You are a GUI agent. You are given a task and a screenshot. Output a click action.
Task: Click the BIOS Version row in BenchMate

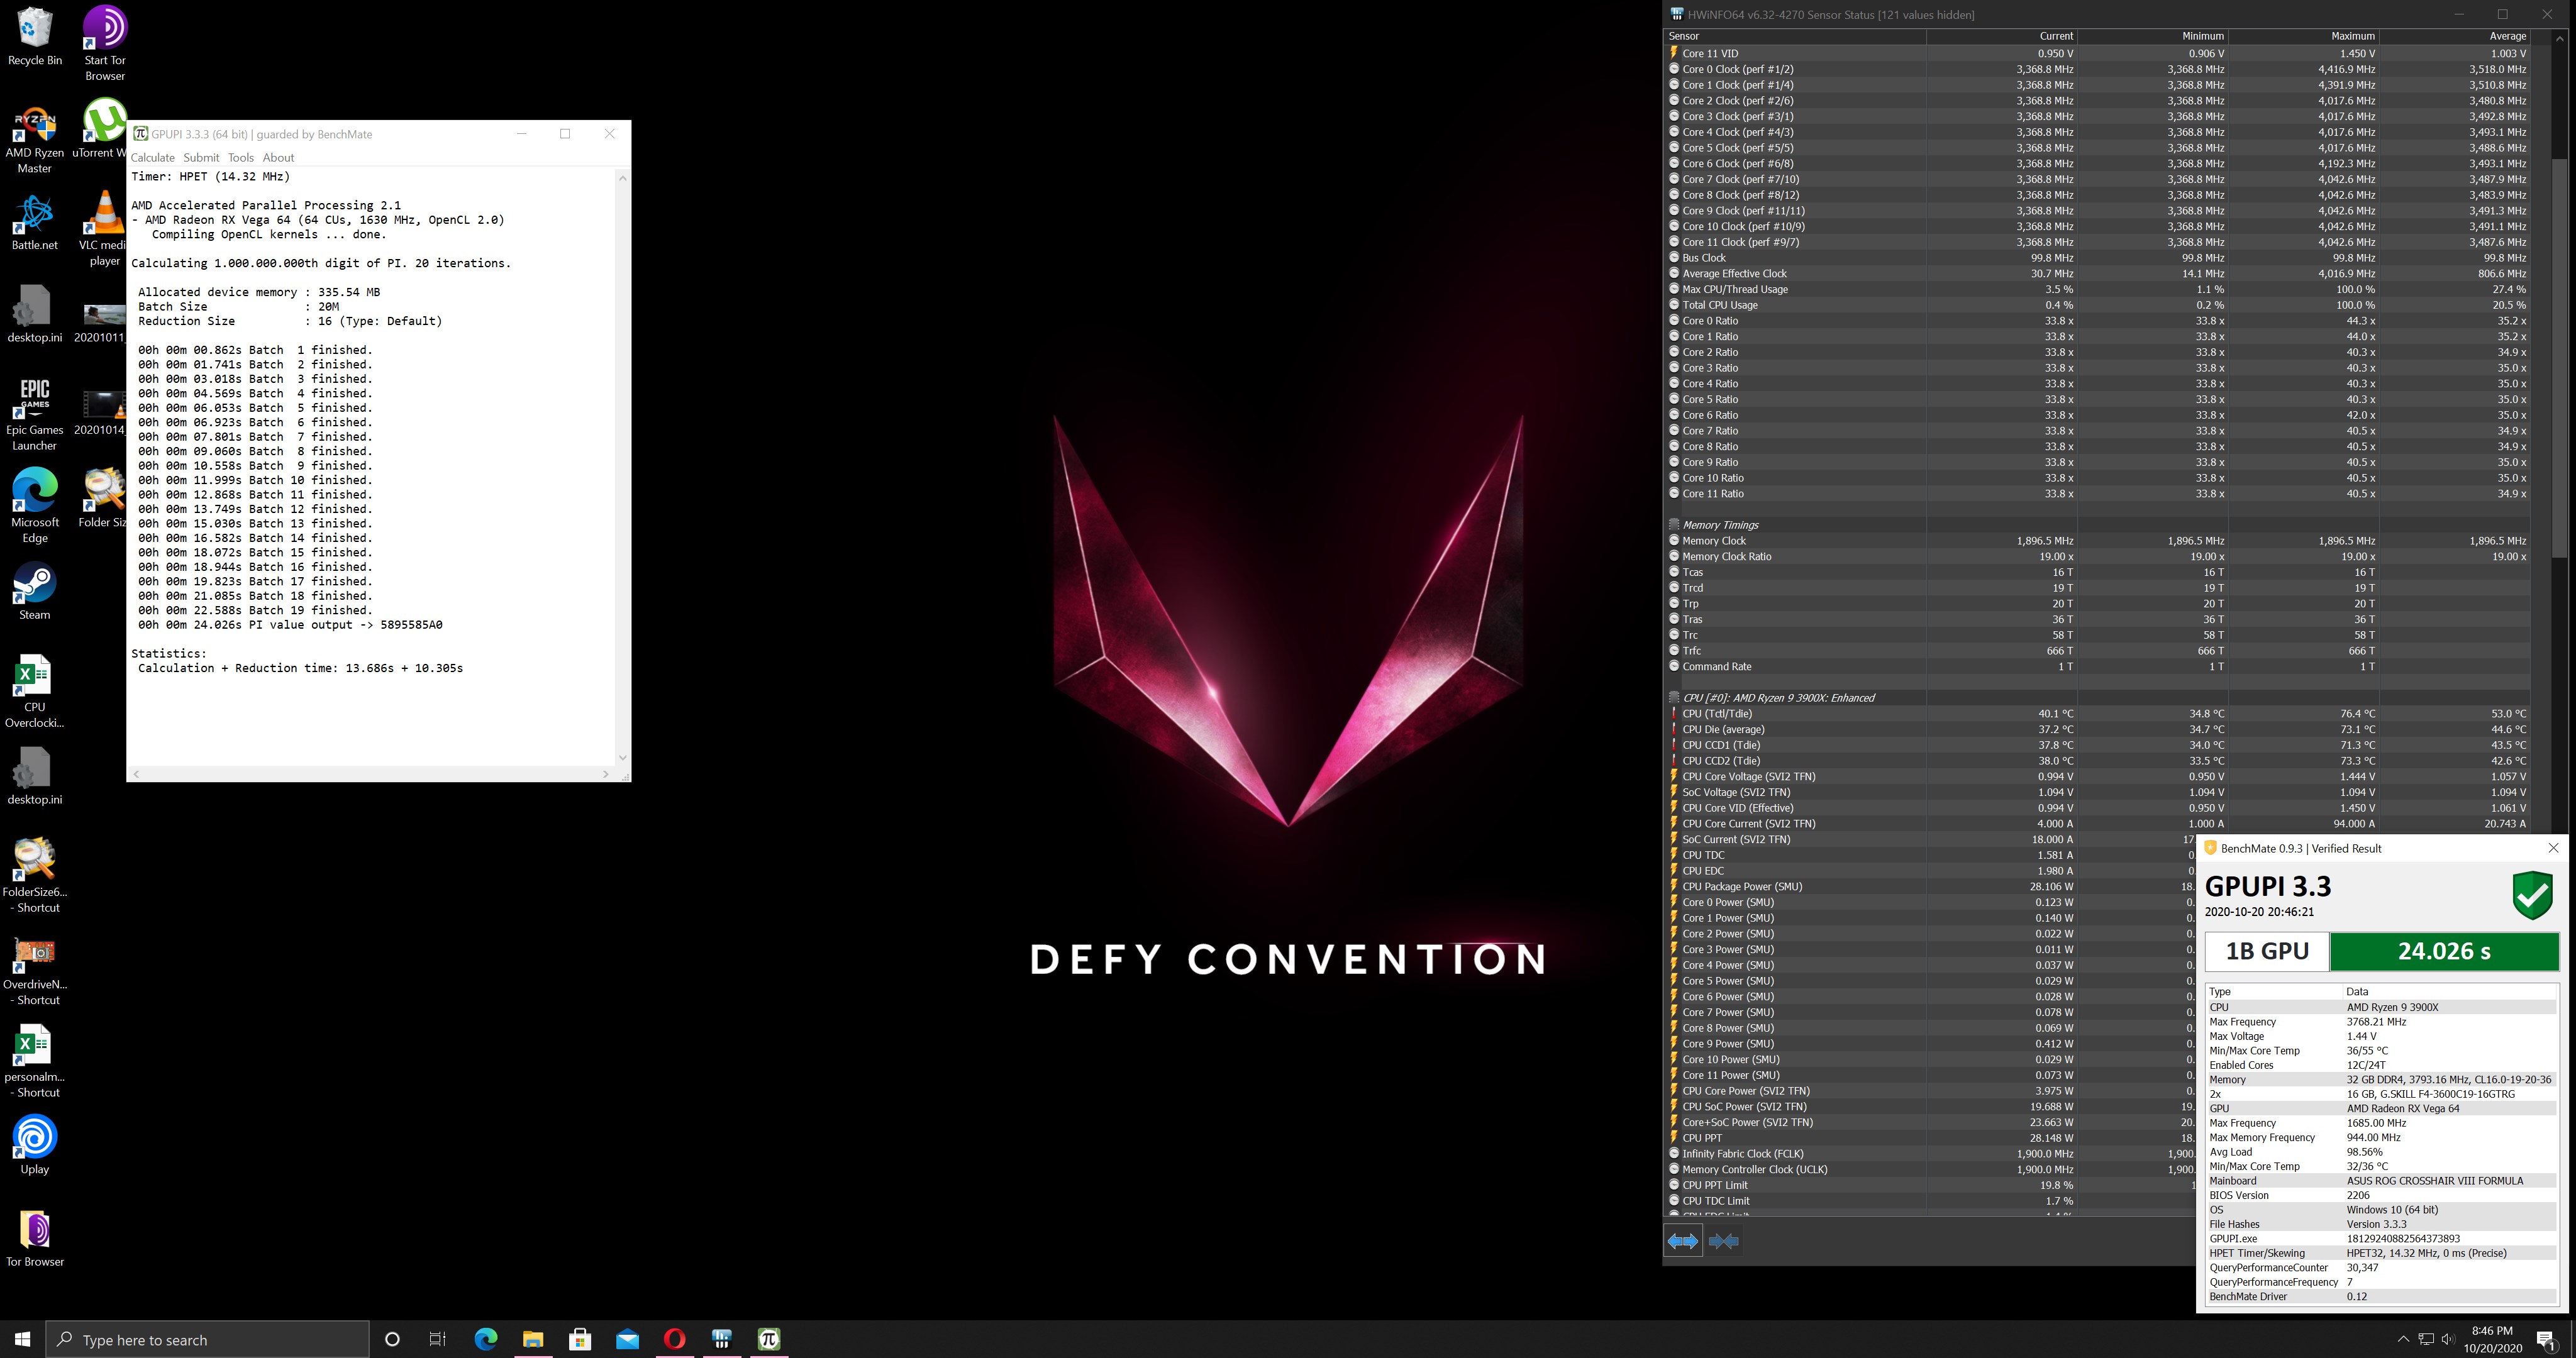click(2382, 1195)
